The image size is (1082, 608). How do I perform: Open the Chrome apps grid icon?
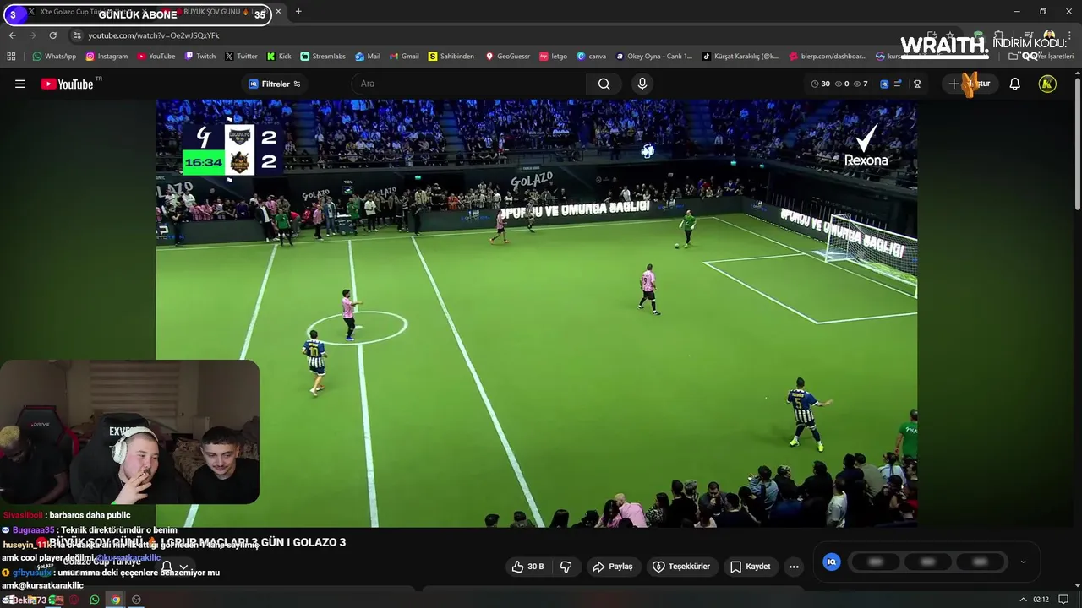11,57
